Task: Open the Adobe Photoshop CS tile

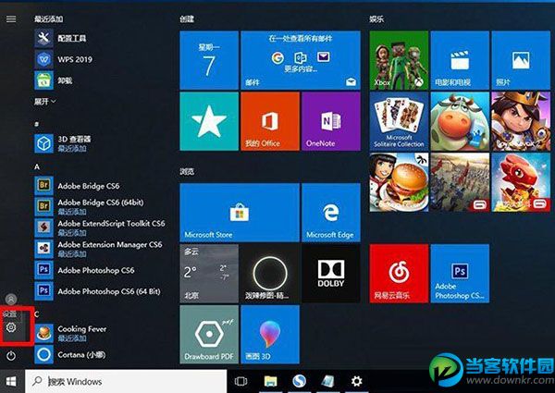Action: click(460, 274)
